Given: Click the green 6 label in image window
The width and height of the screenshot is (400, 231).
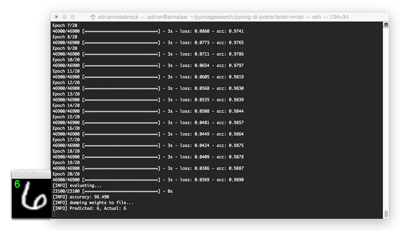Looking at the screenshot, I should 17,184.
